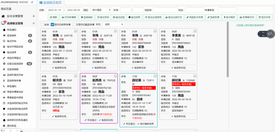275x132 pixels.
Task: Click the pencil icon for 用血反馈登记
Action: pyautogui.click(x=4, y=58)
